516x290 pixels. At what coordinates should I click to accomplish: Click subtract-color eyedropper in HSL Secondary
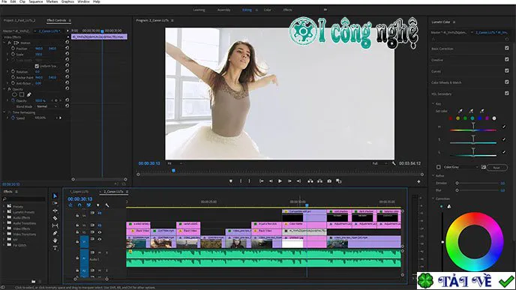[482, 111]
